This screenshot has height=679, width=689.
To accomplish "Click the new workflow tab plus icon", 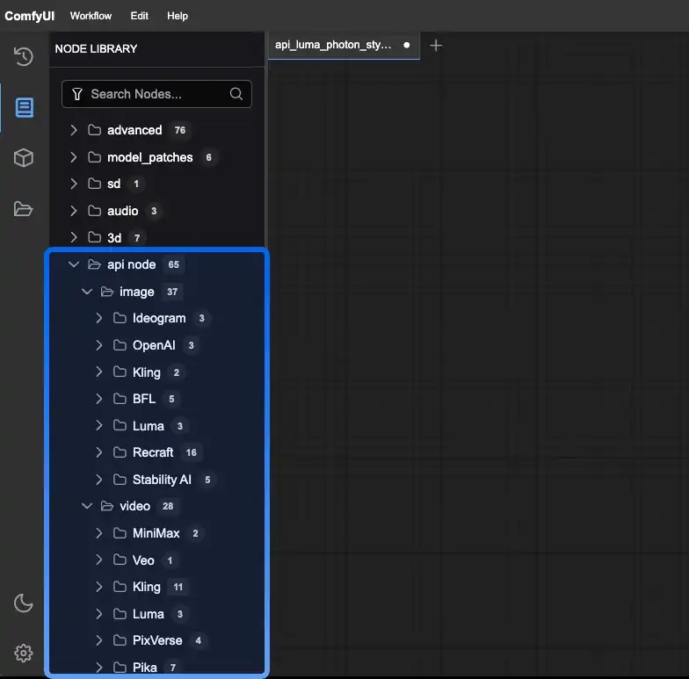I will (x=436, y=45).
